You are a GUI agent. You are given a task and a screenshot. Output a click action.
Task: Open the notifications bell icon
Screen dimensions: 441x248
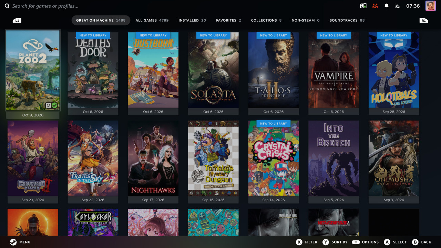pyautogui.click(x=387, y=6)
